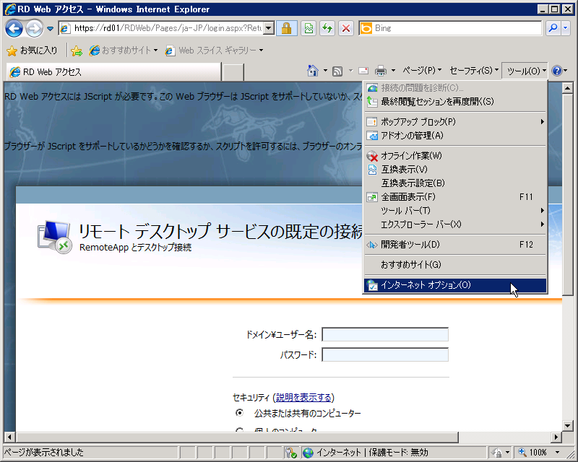Expand the ツール バー(T) submenu
578x462 pixels.
(x=455, y=210)
